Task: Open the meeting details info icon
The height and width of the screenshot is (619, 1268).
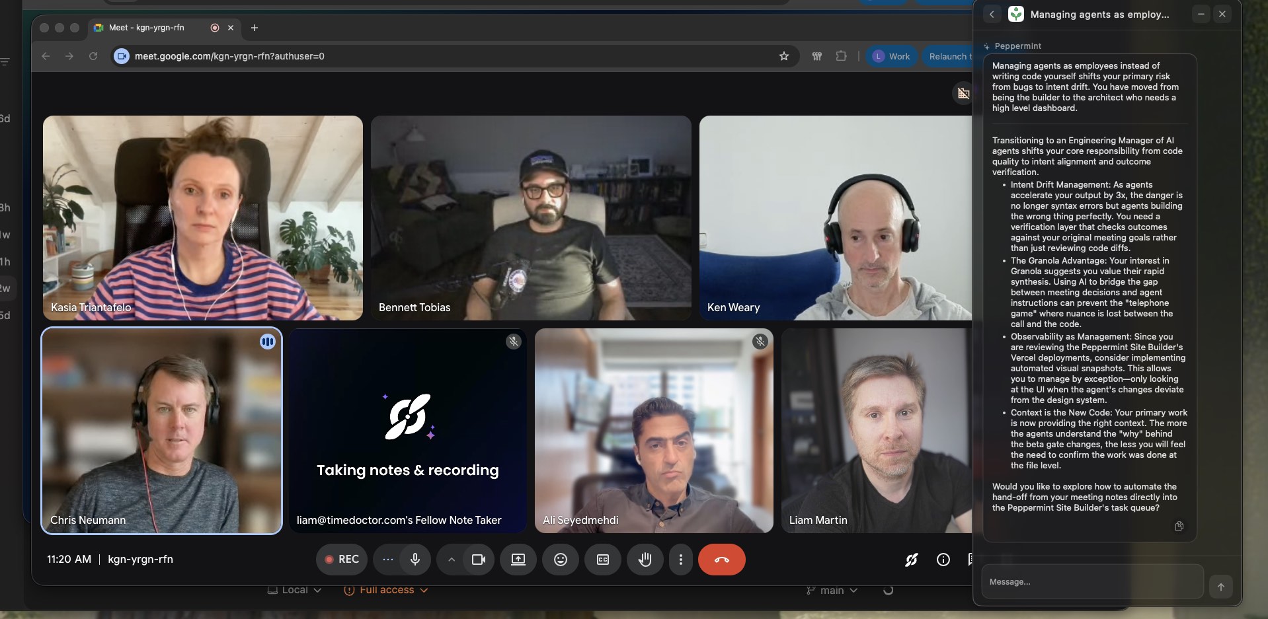Action: (943, 560)
